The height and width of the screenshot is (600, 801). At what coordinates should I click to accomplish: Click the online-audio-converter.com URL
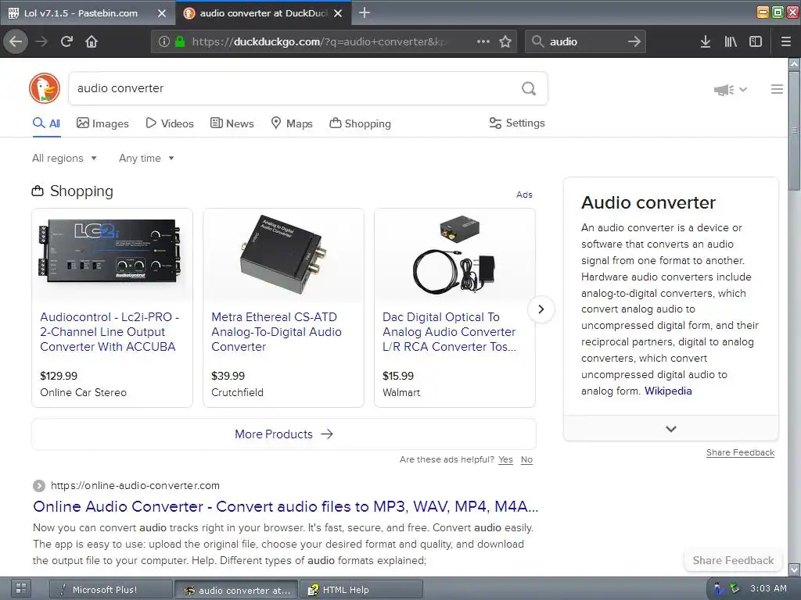coord(135,486)
